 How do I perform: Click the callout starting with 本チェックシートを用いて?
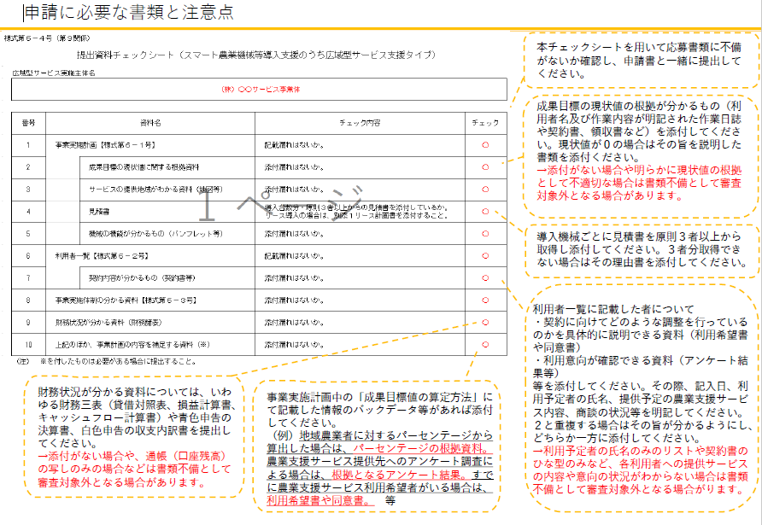point(642,59)
